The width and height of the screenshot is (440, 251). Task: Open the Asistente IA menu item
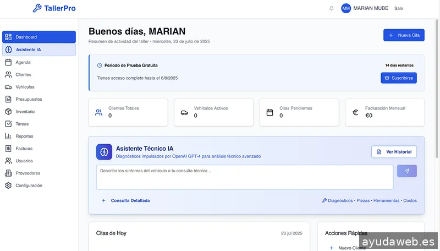[39, 50]
